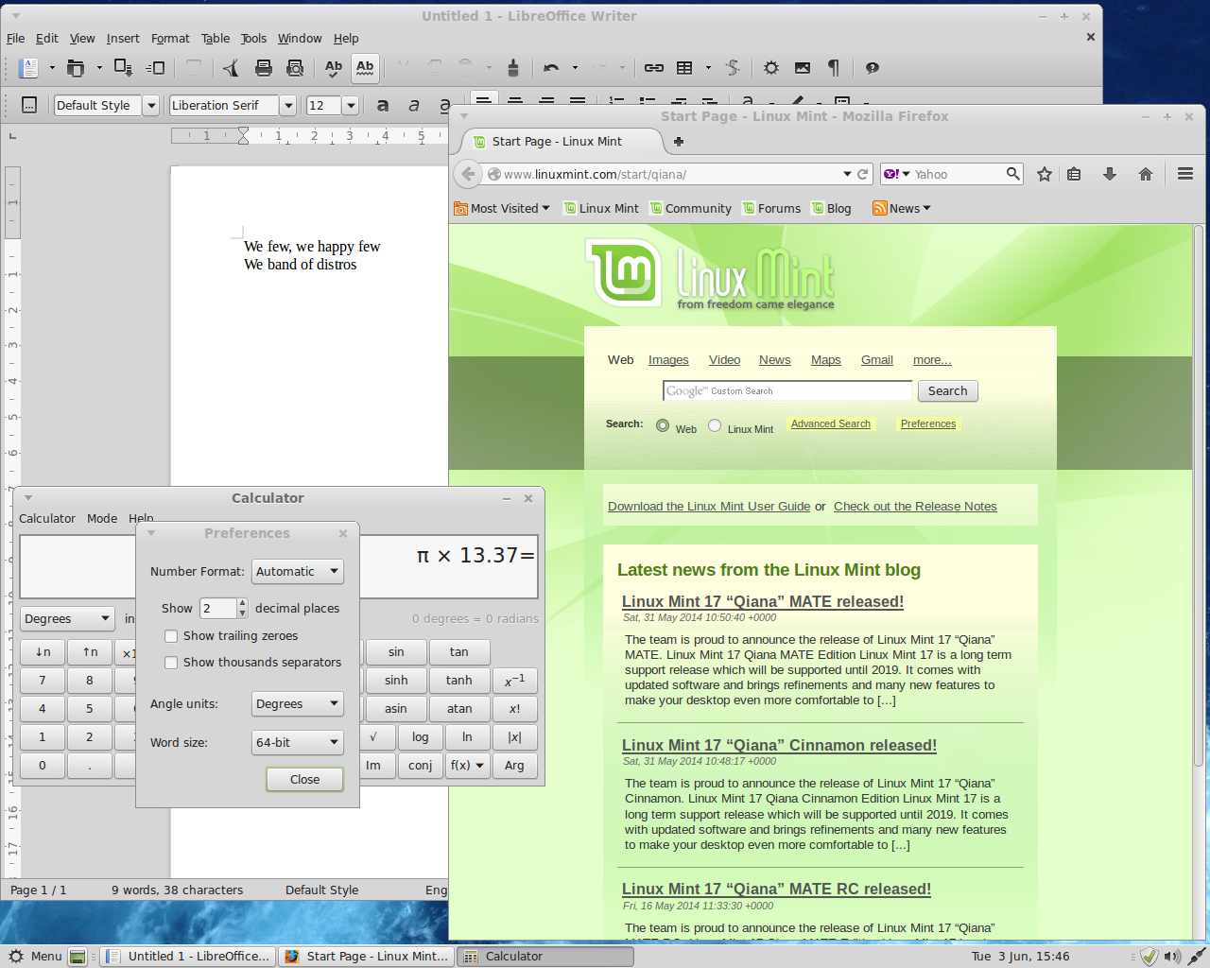
Task: Go to Firefox home page
Action: (1146, 174)
